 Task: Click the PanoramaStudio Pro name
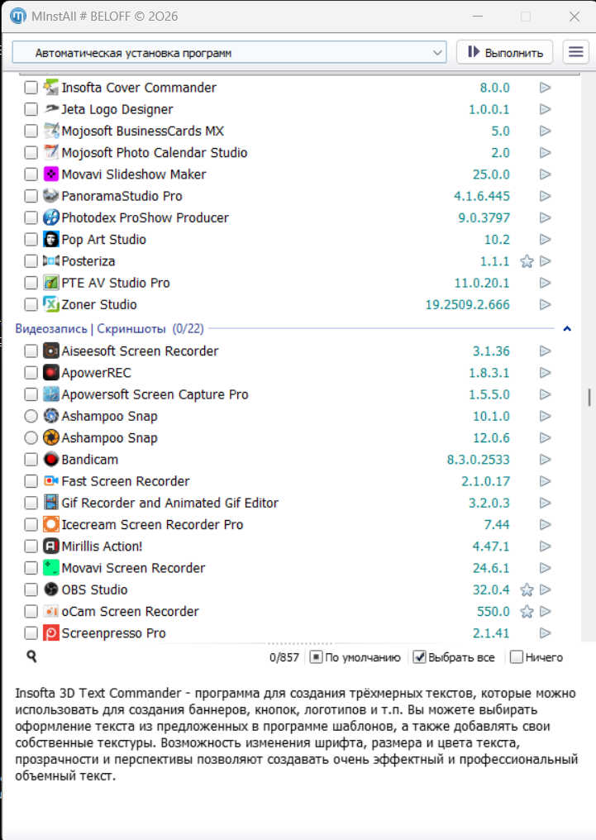122,196
